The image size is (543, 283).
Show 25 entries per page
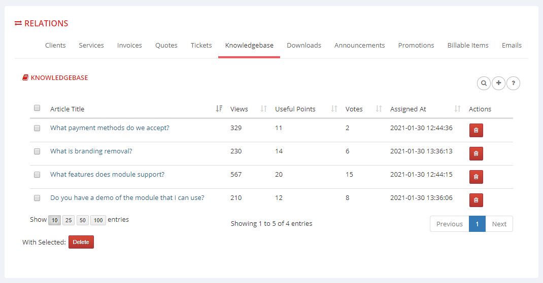point(69,220)
